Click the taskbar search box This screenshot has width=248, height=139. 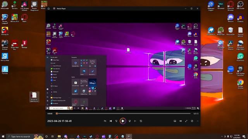[25, 136]
